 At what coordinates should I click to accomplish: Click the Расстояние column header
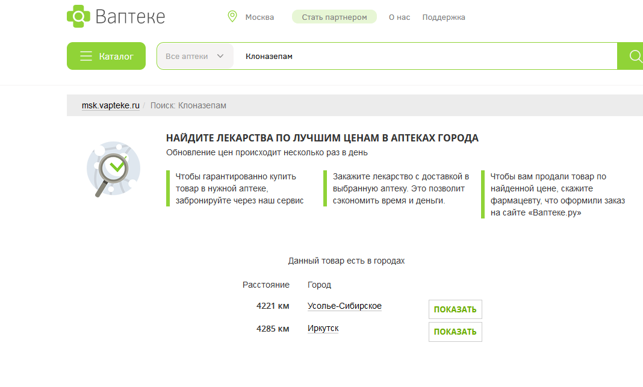pos(266,285)
